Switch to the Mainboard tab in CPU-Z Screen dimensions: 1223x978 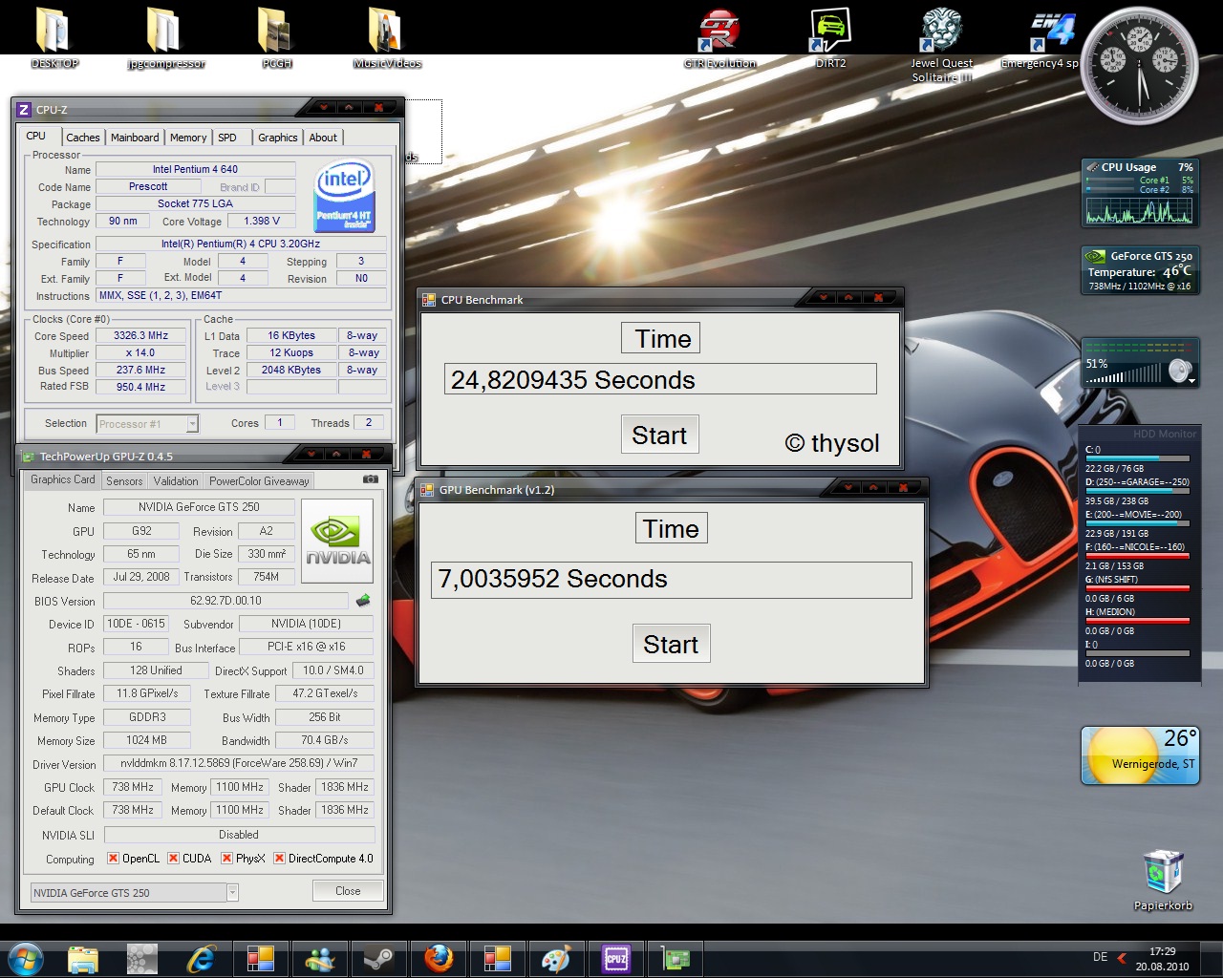tap(135, 138)
